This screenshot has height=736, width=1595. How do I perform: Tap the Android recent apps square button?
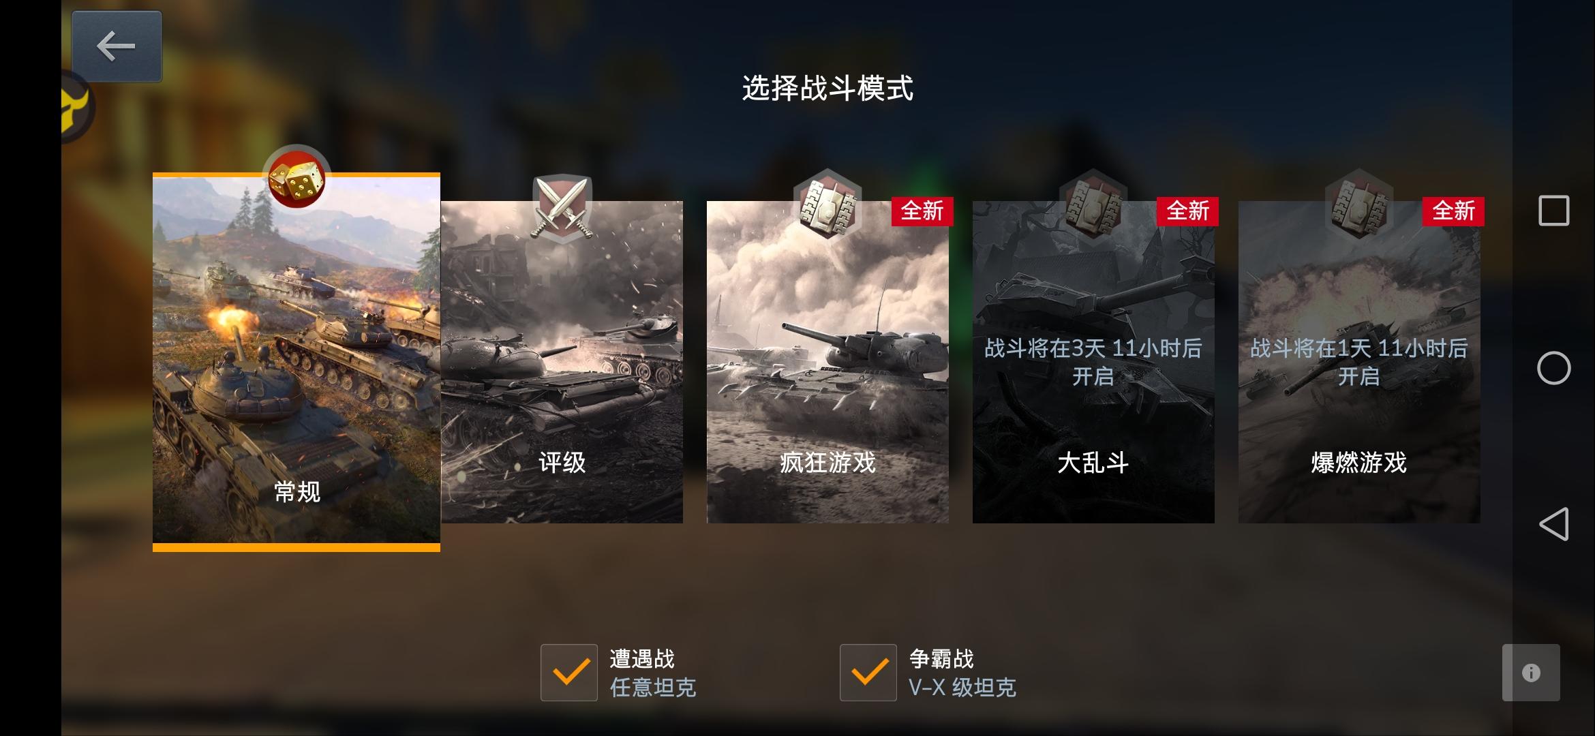point(1554,211)
